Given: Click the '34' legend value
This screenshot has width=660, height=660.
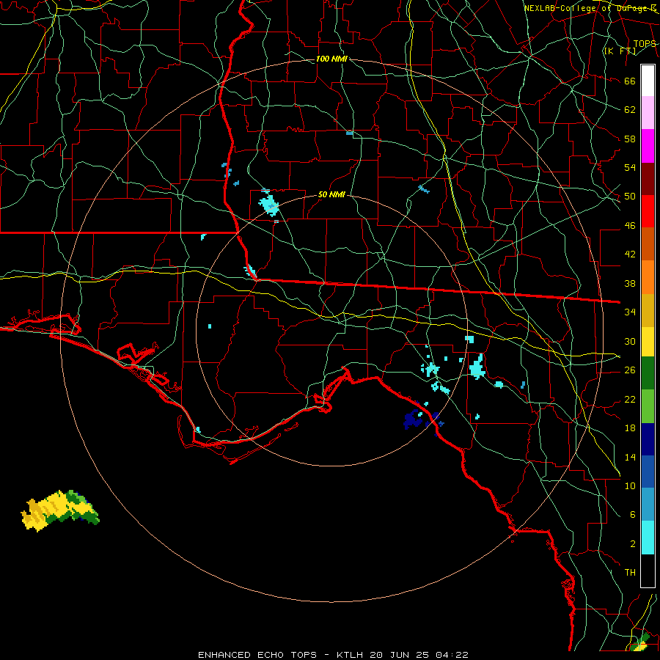Looking at the screenshot, I should [630, 312].
